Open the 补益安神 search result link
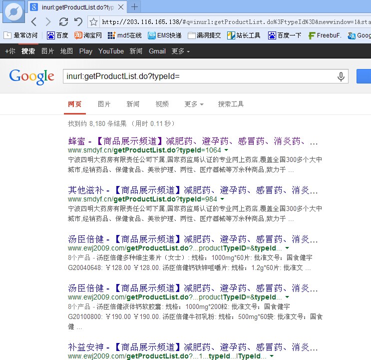The width and height of the screenshot is (371, 360). click(193, 347)
